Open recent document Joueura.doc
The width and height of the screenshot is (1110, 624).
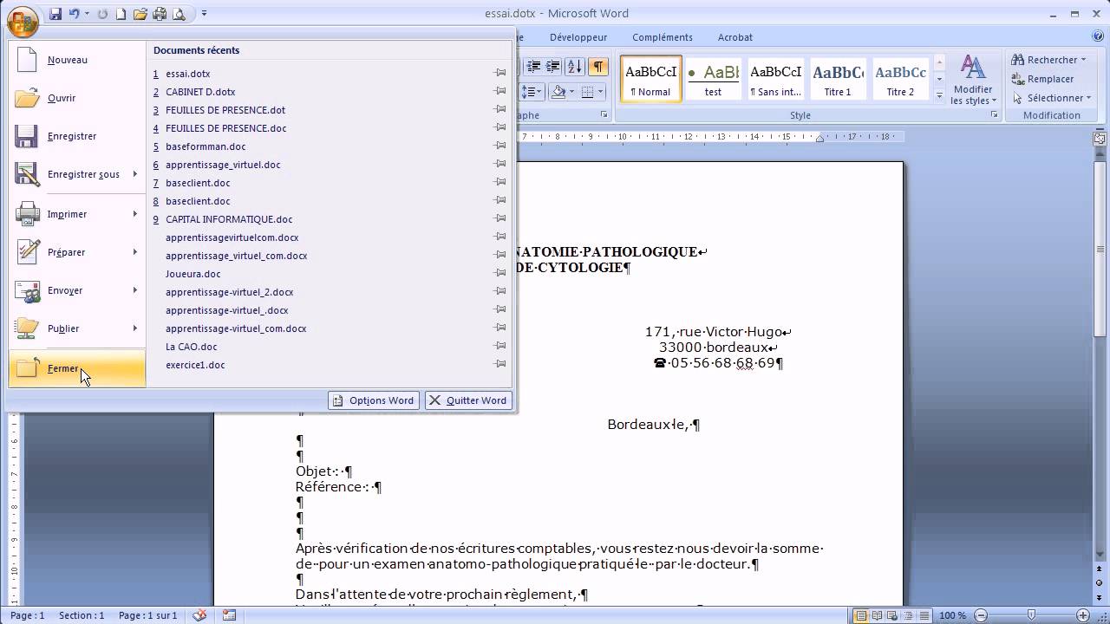(x=193, y=274)
